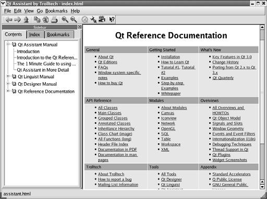Expand the Qt Linguist Manual tree node
The width and height of the screenshot is (267, 199).
[x=8, y=76]
